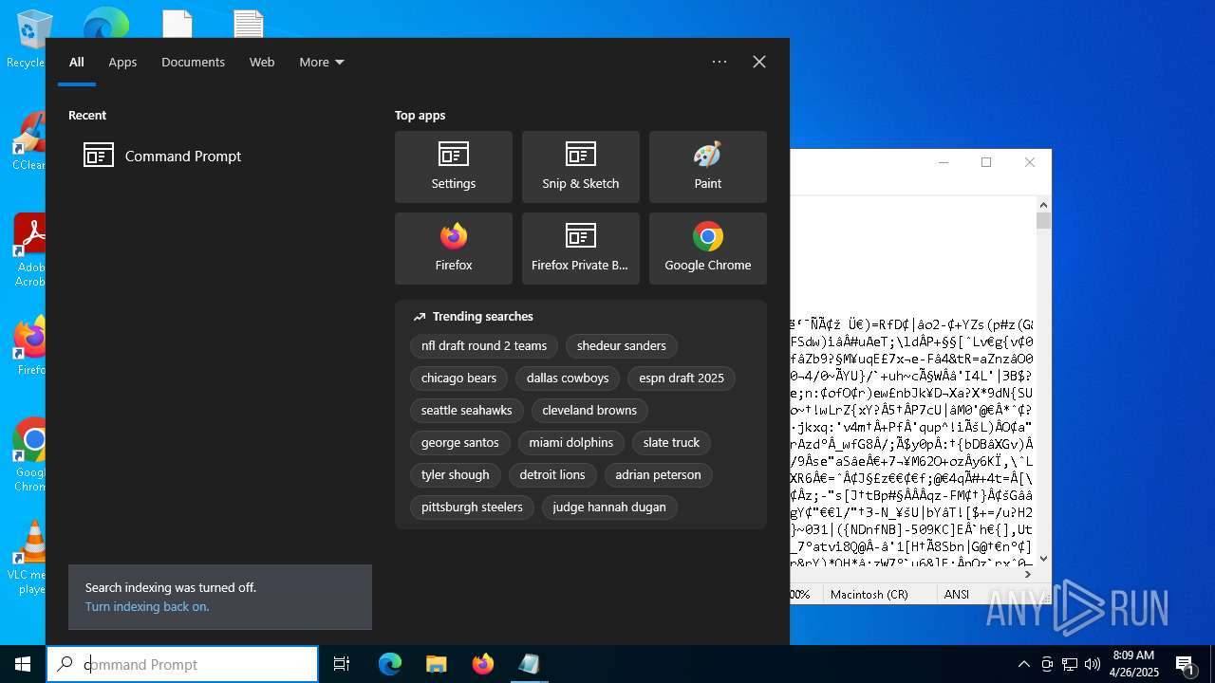Open Firefox Private Browsing tile
Screen dimensions: 1215x683
click(x=581, y=249)
